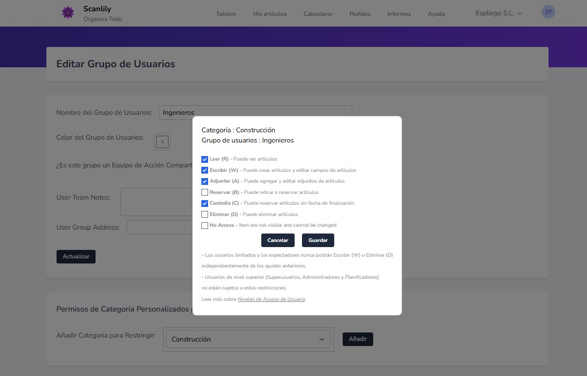The width and height of the screenshot is (587, 376).
Task: Uncheck the Adjuntar (A) permission
Action: coord(205,181)
